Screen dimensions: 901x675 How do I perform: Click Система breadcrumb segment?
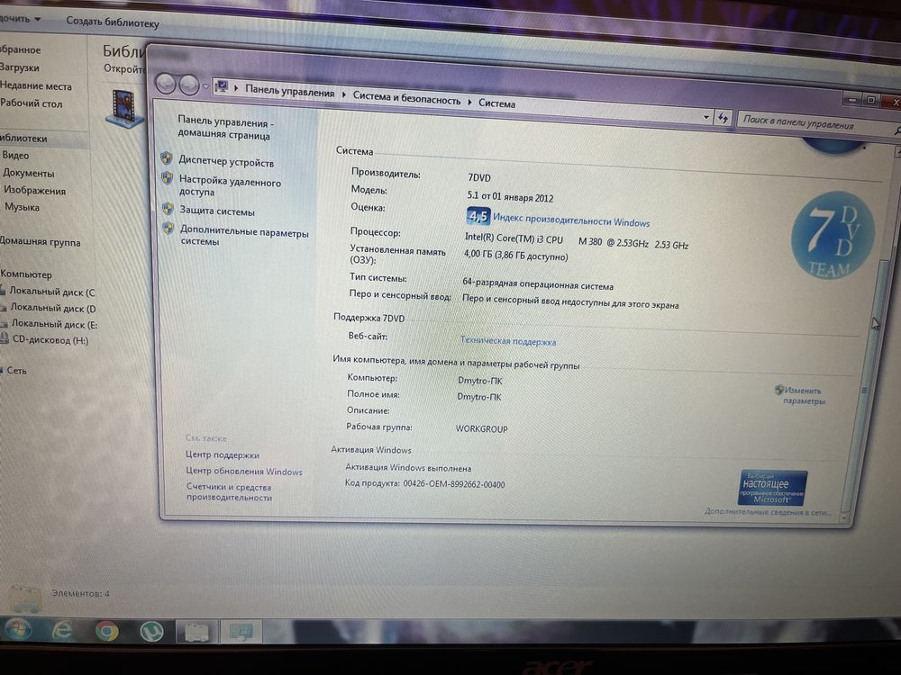(496, 103)
